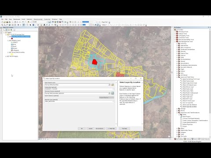Toggle the Stream layer checkbox

(x=12, y=48)
